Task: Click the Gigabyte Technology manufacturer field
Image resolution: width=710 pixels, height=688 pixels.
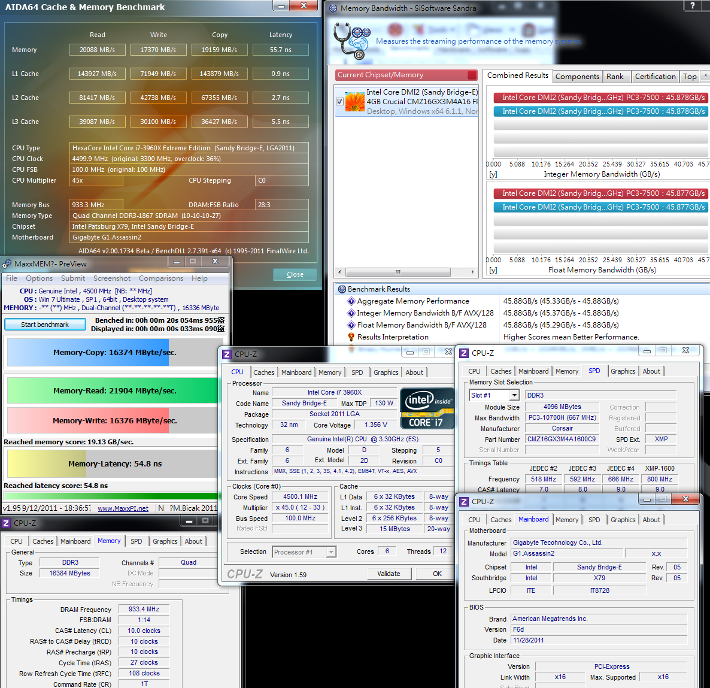Action: [599, 542]
